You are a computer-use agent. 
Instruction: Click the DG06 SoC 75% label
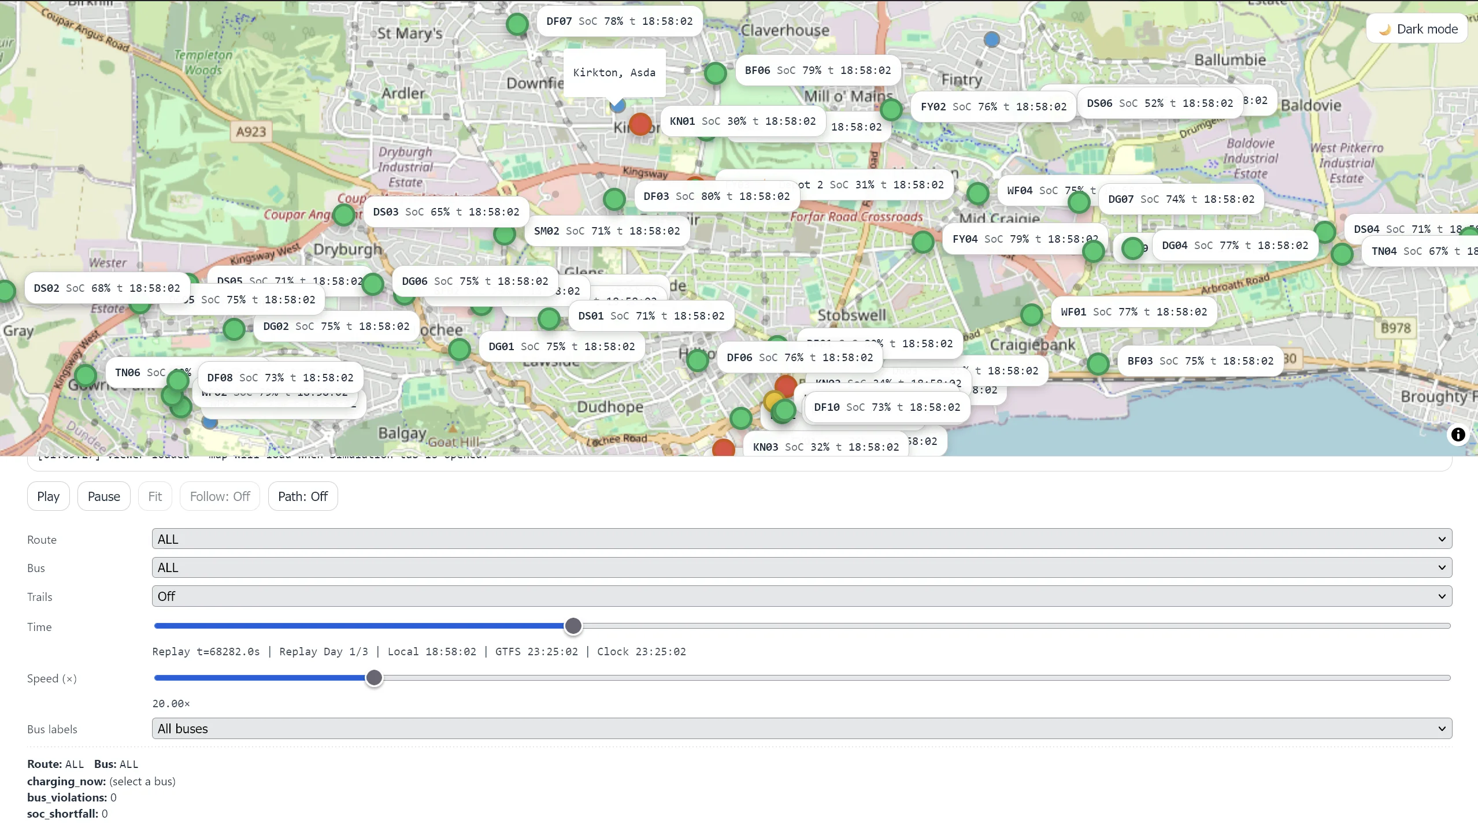pyautogui.click(x=475, y=281)
